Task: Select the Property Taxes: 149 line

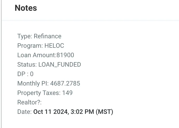Action: [x=45, y=93]
